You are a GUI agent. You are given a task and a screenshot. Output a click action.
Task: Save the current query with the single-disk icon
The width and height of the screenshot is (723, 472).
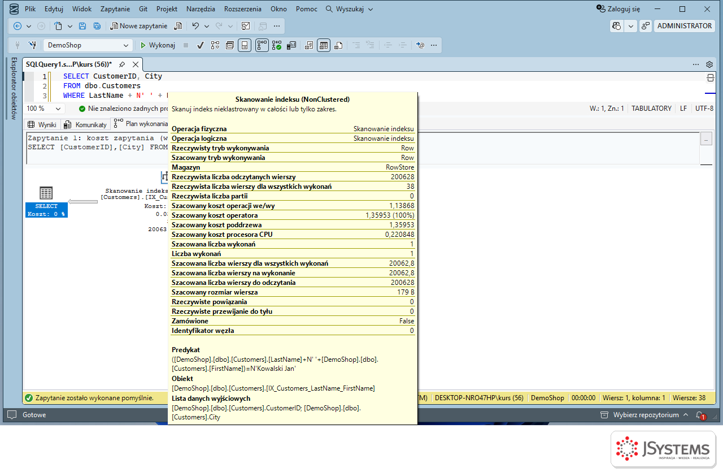click(82, 26)
